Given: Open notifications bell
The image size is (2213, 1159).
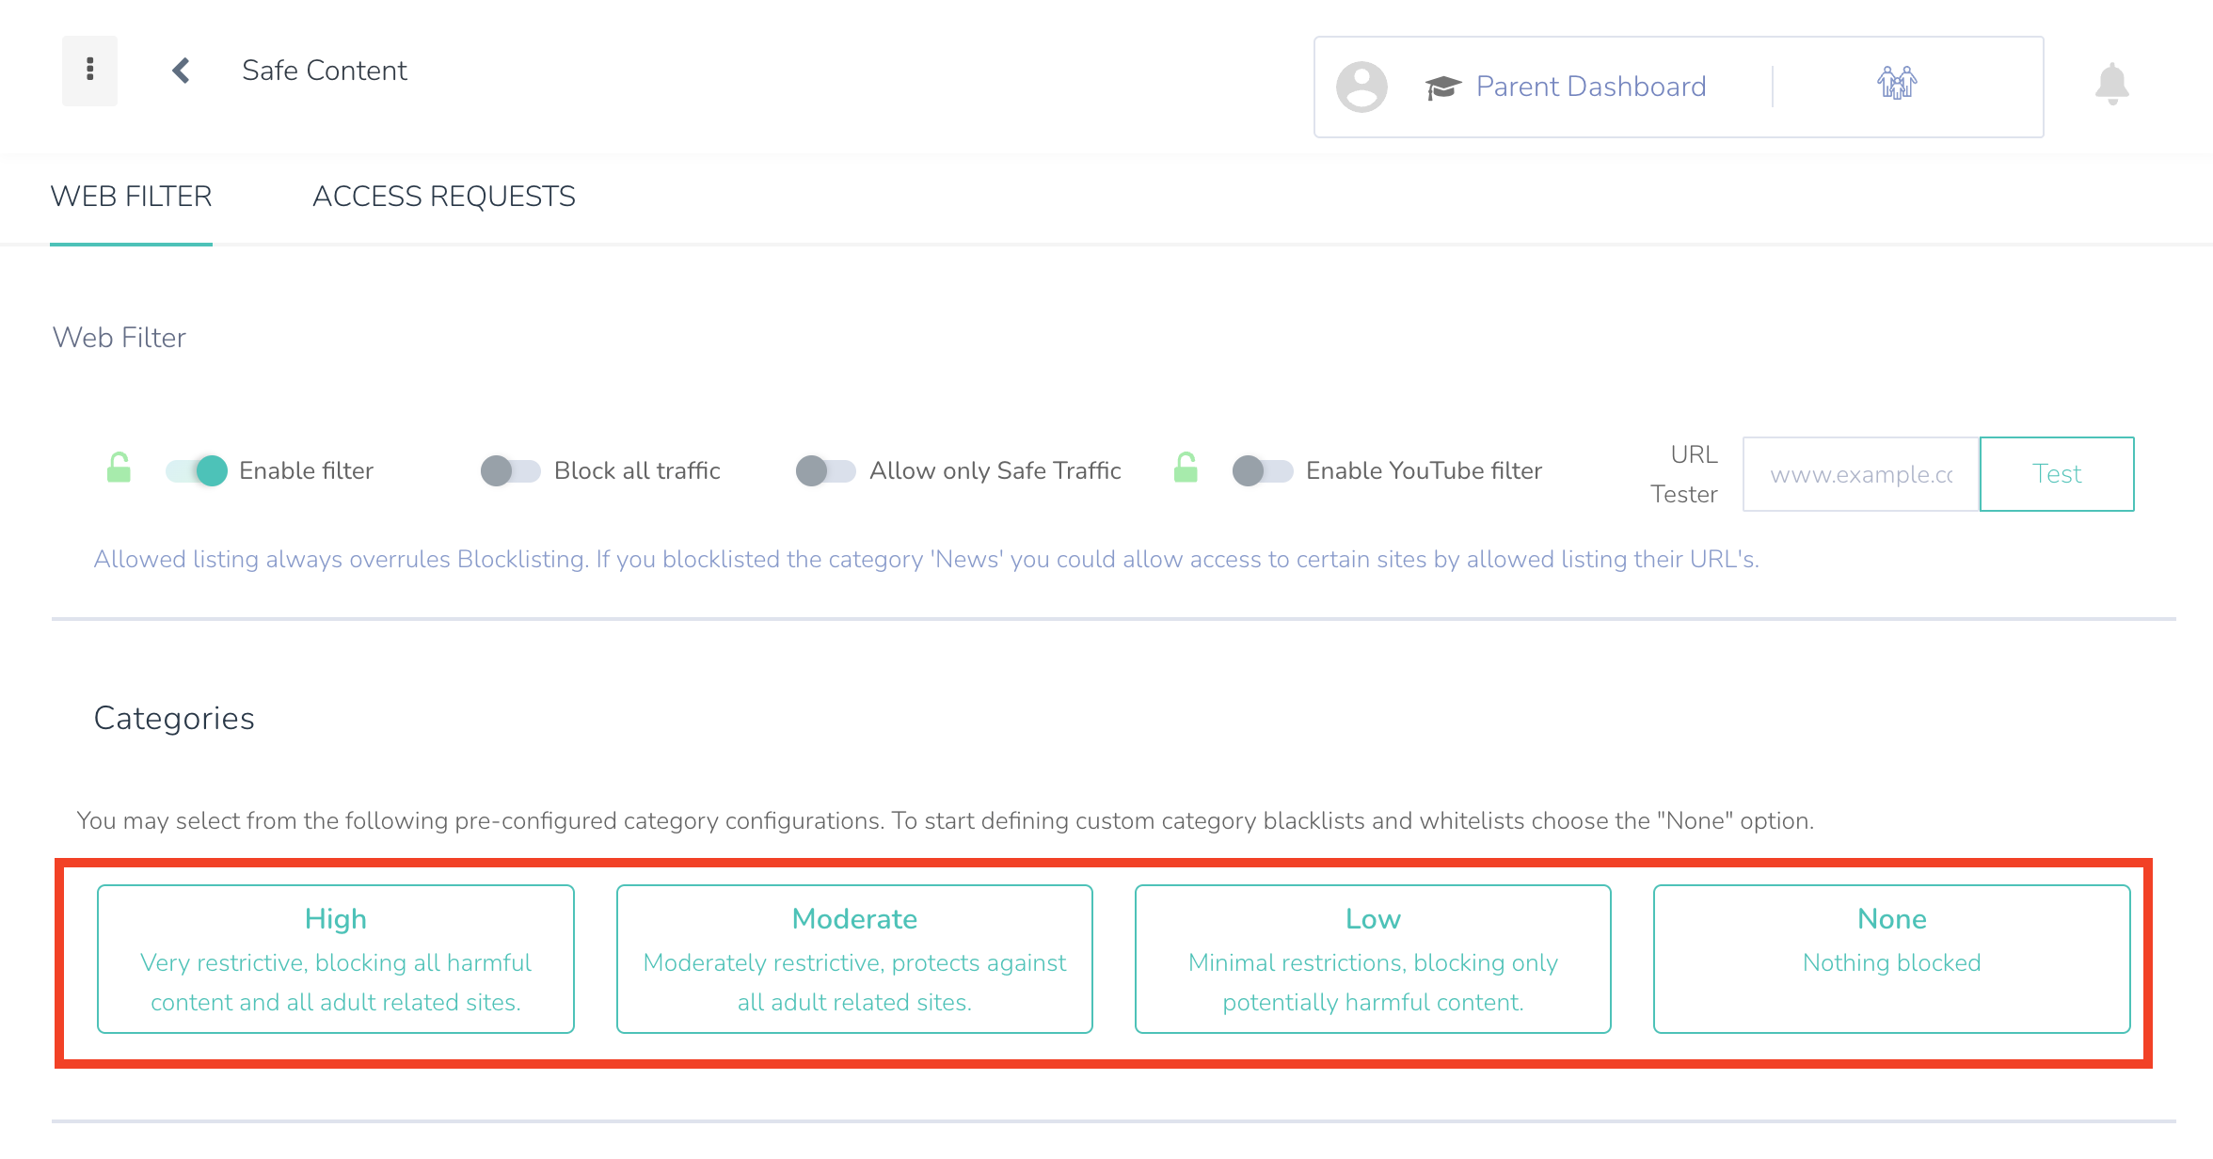Looking at the screenshot, I should (x=2111, y=85).
